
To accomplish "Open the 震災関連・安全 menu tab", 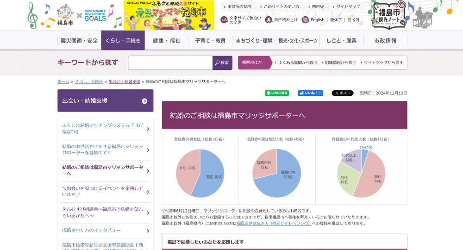I will click(79, 40).
